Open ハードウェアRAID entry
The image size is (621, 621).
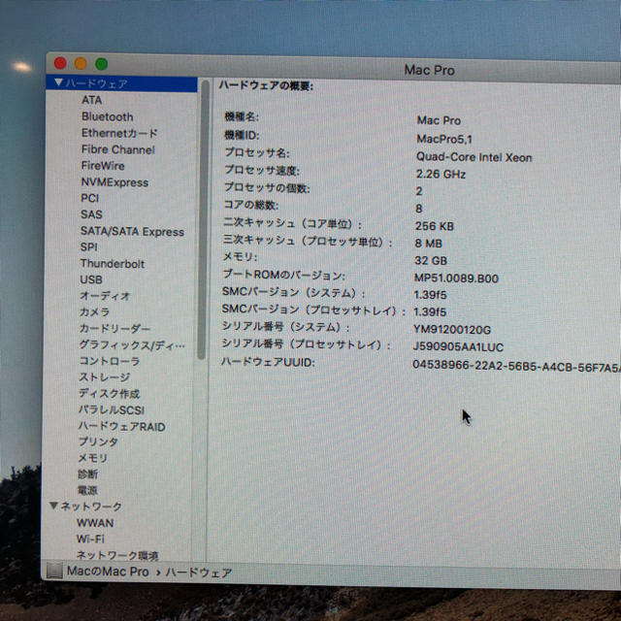[x=121, y=427]
